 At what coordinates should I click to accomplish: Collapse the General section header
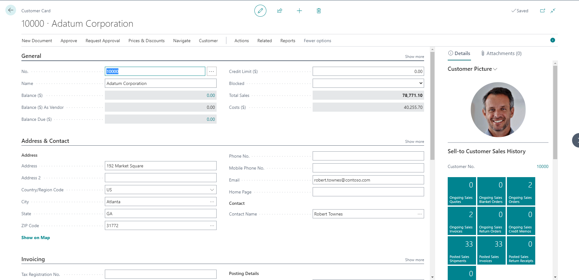tap(31, 56)
